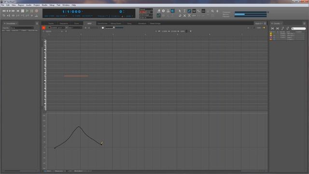Click the Stop transport button
This screenshot has width=309, height=174.
23,11
